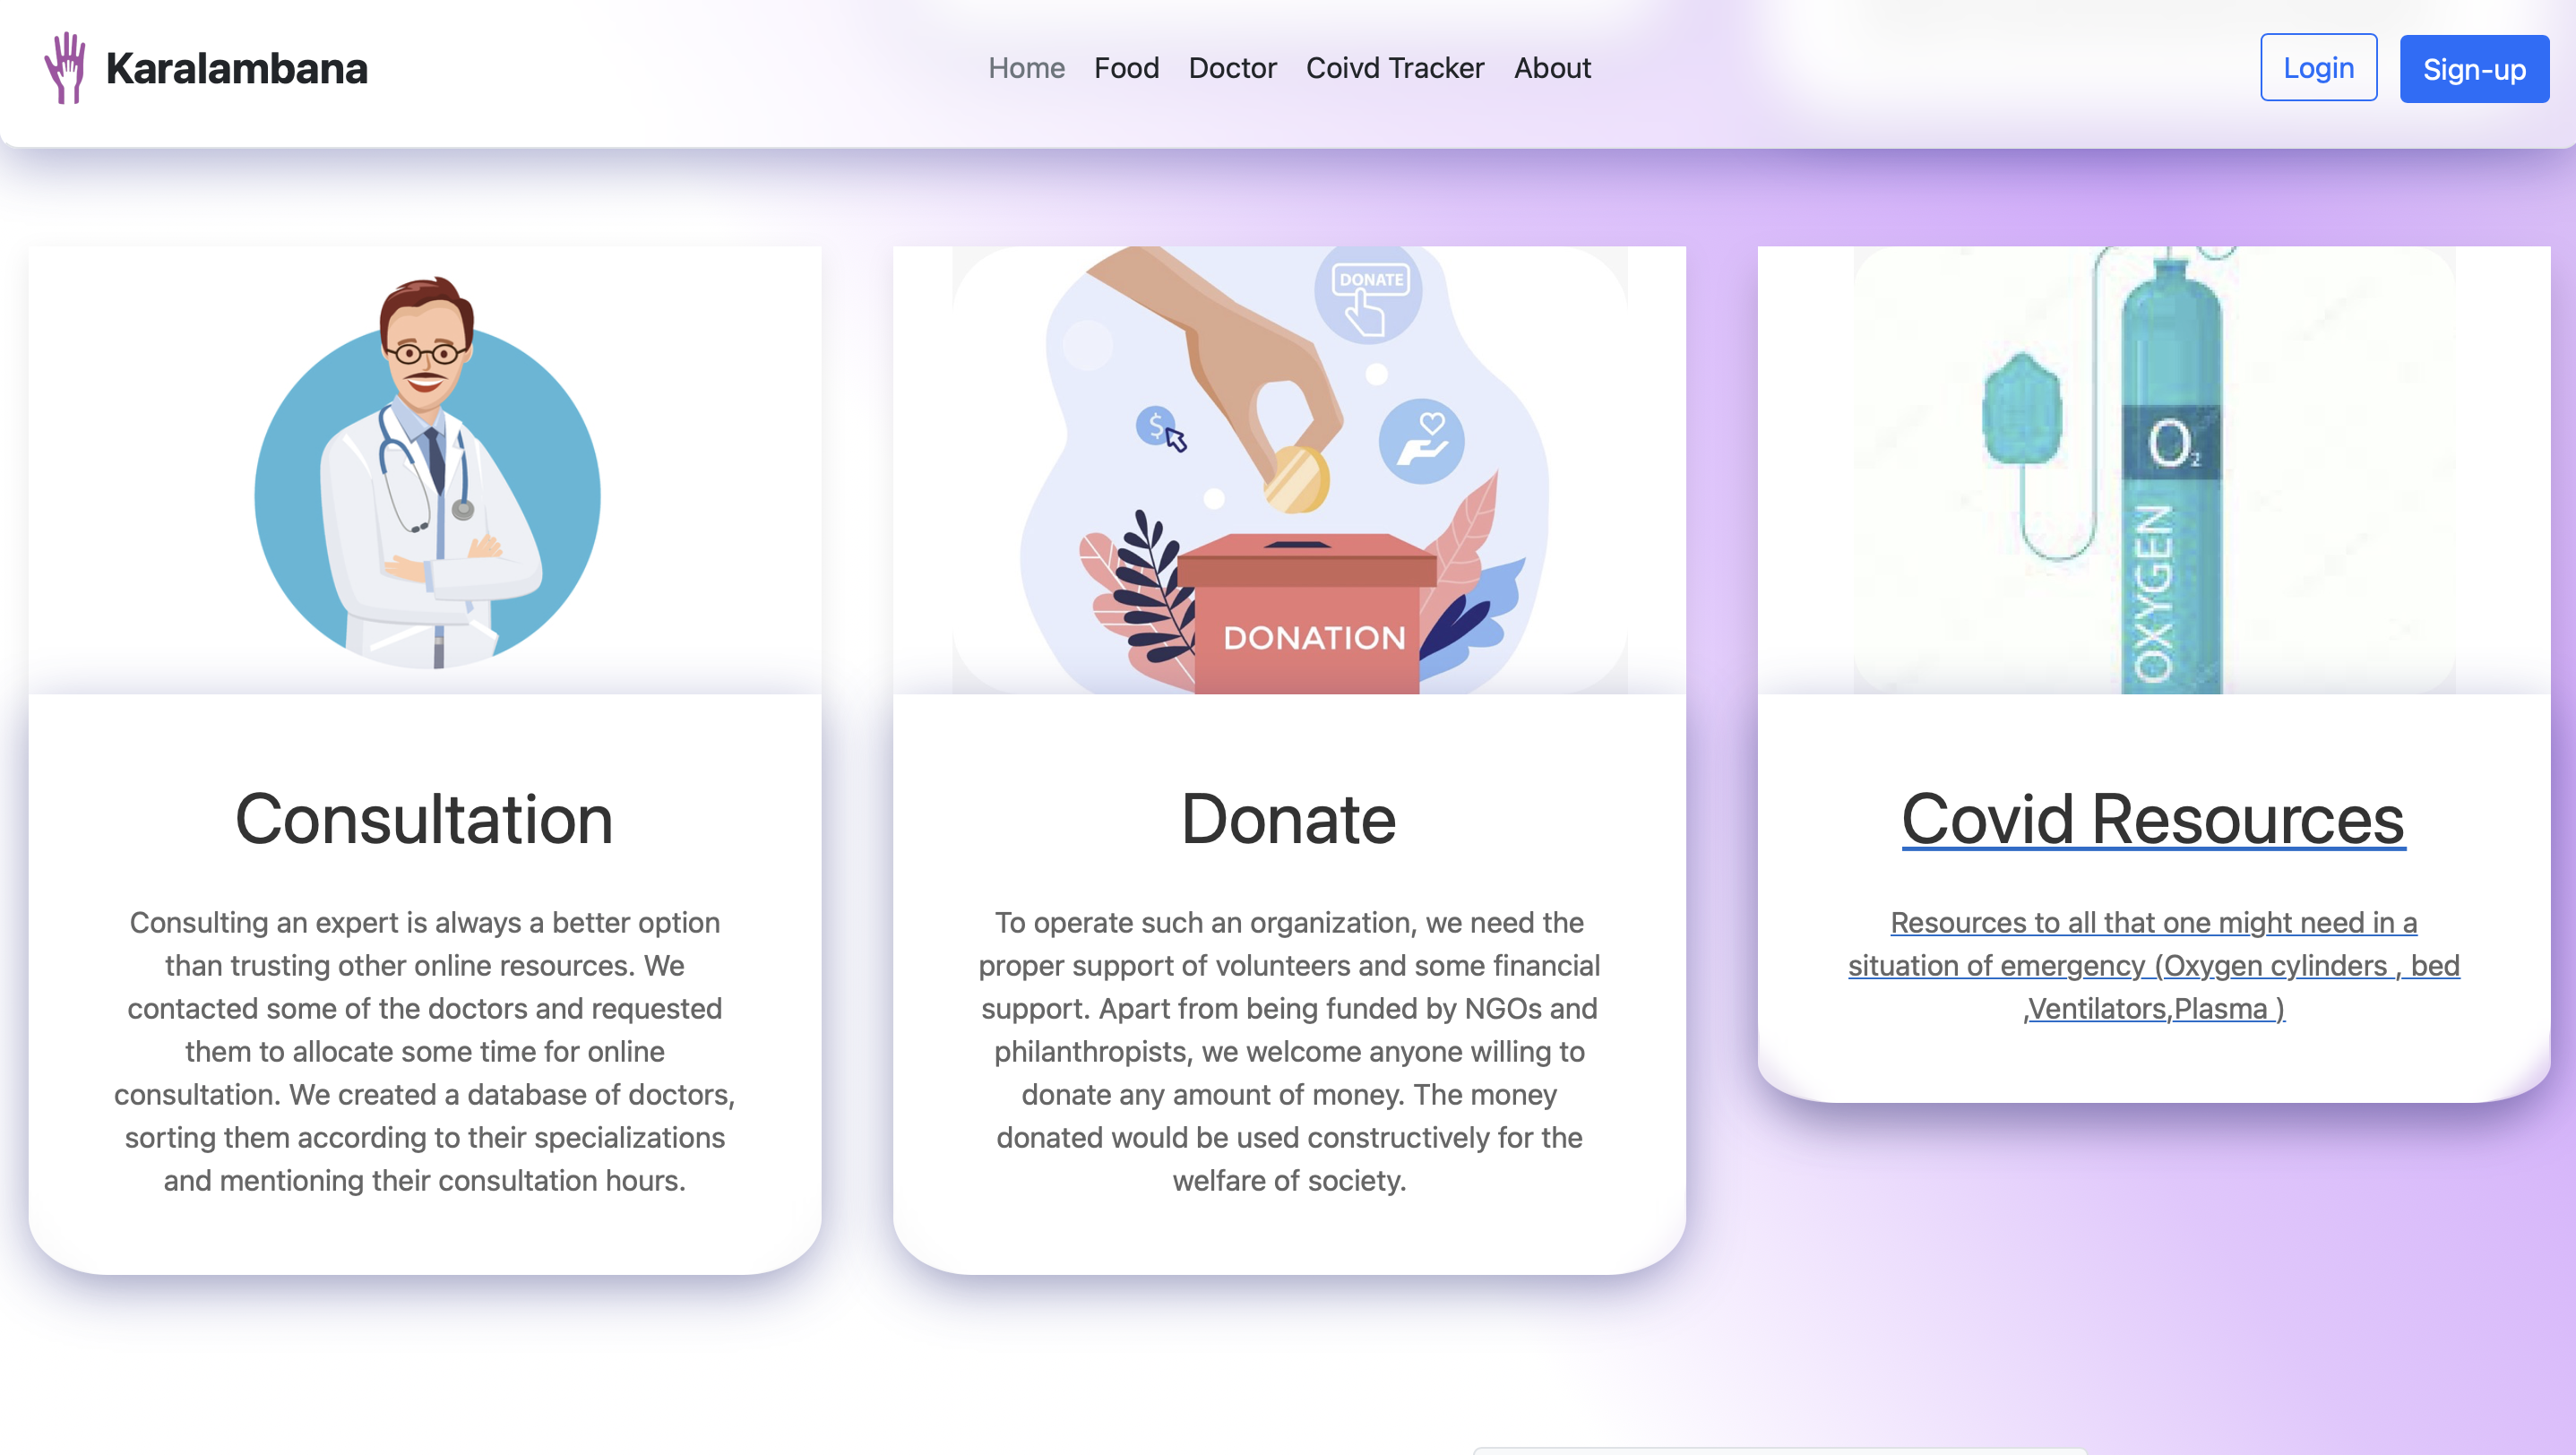Click the Resources emergency description link

click(x=2153, y=965)
